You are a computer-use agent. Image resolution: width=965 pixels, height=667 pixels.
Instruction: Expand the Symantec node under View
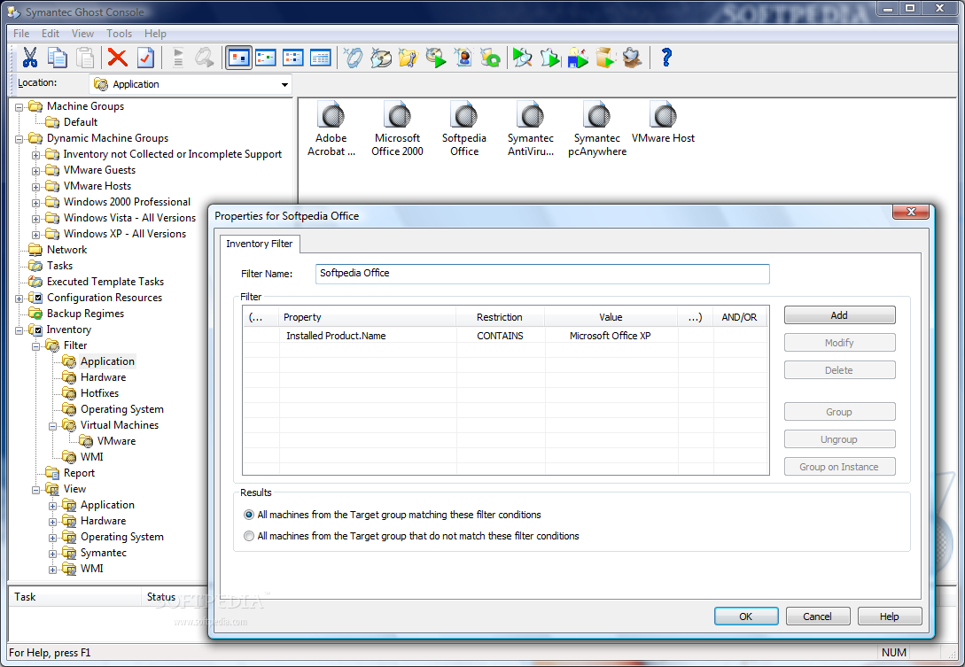click(52, 554)
